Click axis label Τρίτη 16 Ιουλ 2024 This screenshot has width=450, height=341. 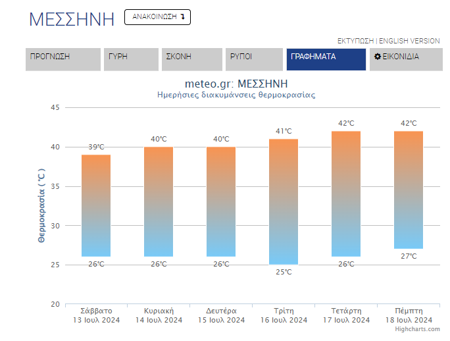pyautogui.click(x=284, y=315)
